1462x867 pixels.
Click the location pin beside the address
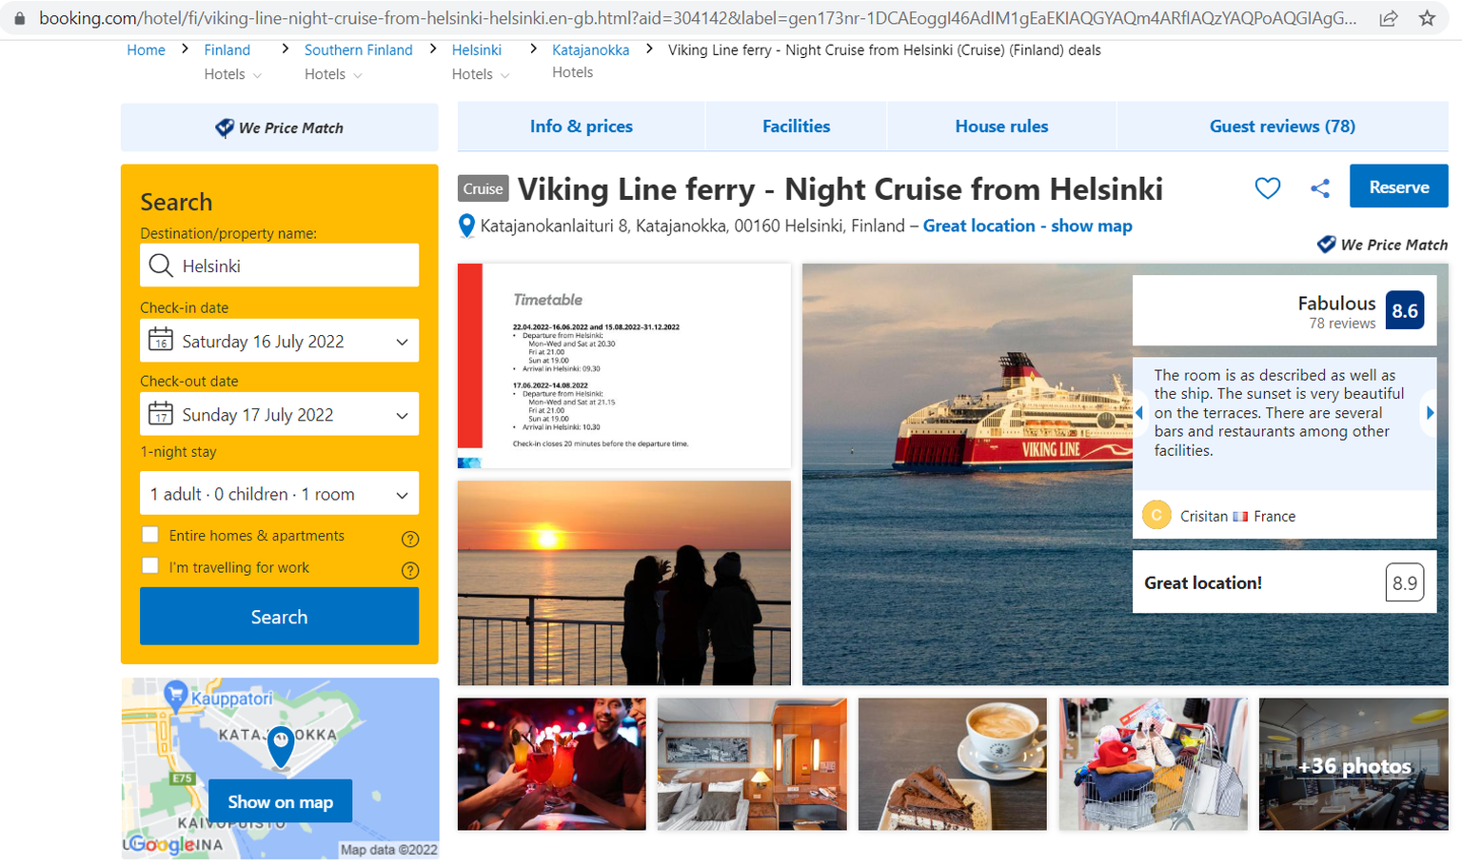pos(466,226)
